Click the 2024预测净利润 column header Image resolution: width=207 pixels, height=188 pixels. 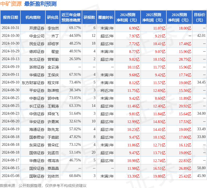128,17
